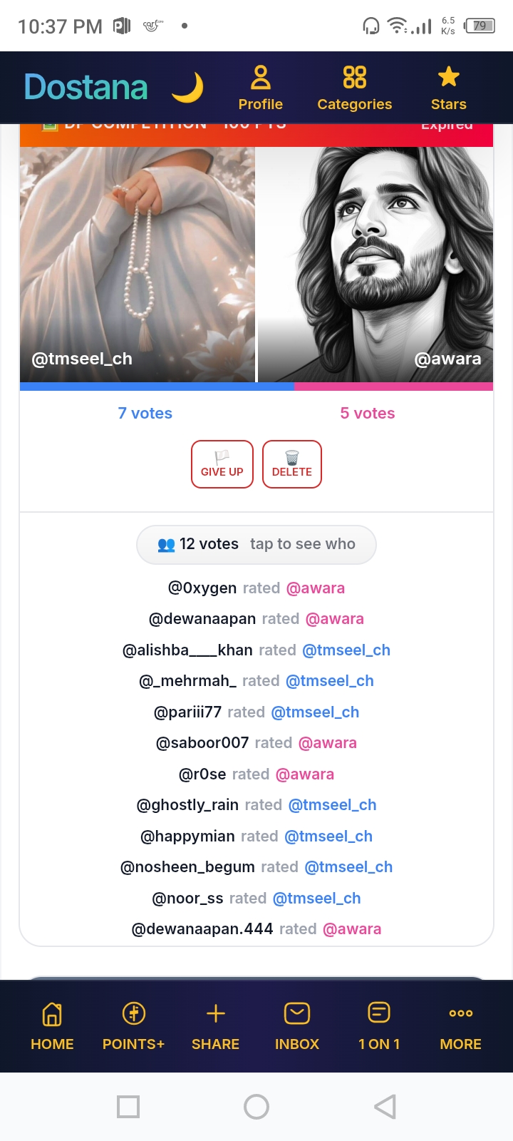Click the GIVE UP flag button

[222, 464]
